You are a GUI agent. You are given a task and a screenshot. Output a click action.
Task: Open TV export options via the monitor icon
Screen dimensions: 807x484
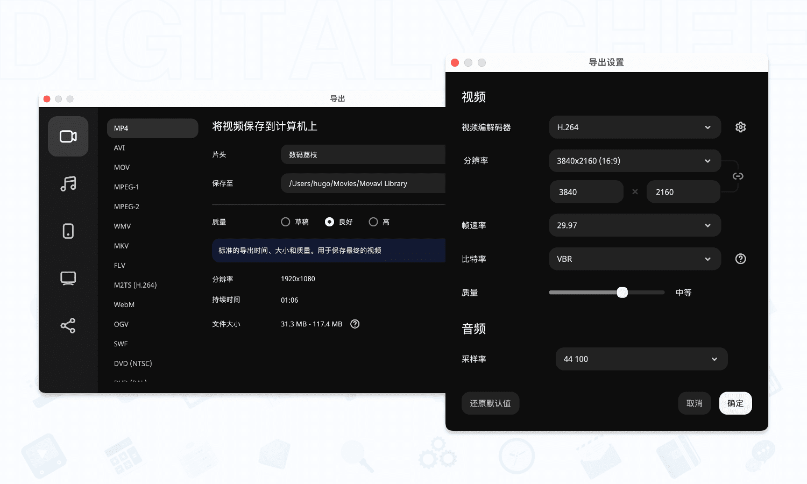(68, 278)
